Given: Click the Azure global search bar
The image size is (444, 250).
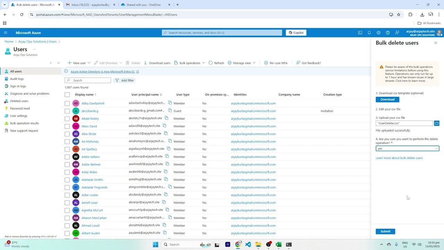Looking at the screenshot, I should [x=222, y=33].
